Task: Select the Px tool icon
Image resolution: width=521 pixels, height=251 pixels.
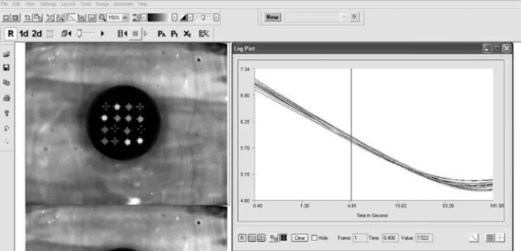Action: (161, 33)
